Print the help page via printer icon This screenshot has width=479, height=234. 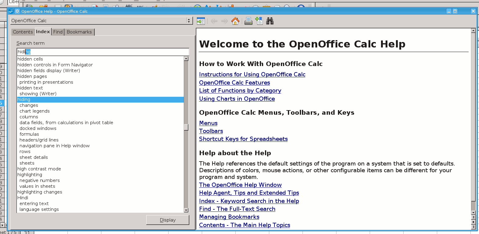pos(248,21)
